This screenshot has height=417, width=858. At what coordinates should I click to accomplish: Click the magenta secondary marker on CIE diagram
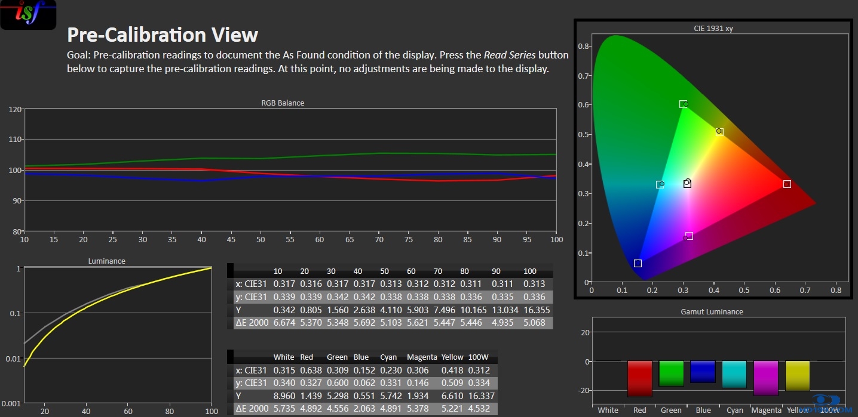pos(689,236)
